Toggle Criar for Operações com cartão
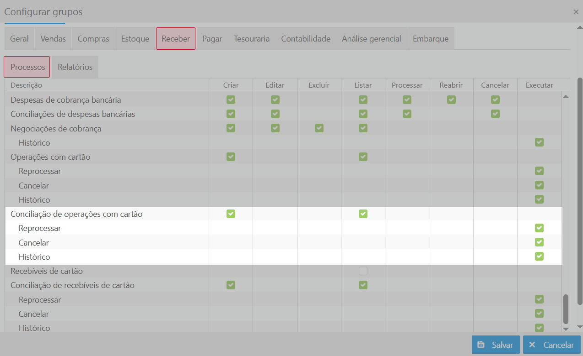Screen dimensions: 583x356 [231, 157]
